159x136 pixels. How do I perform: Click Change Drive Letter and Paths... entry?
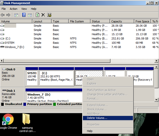coord(108,94)
